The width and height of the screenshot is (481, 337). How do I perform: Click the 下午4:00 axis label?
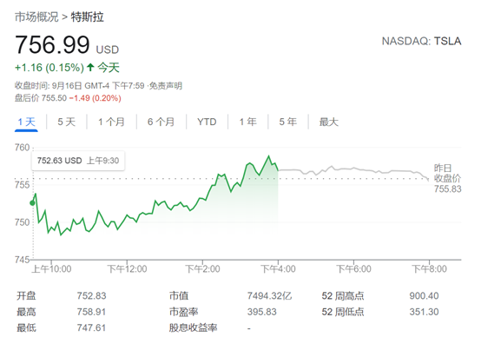(278, 269)
